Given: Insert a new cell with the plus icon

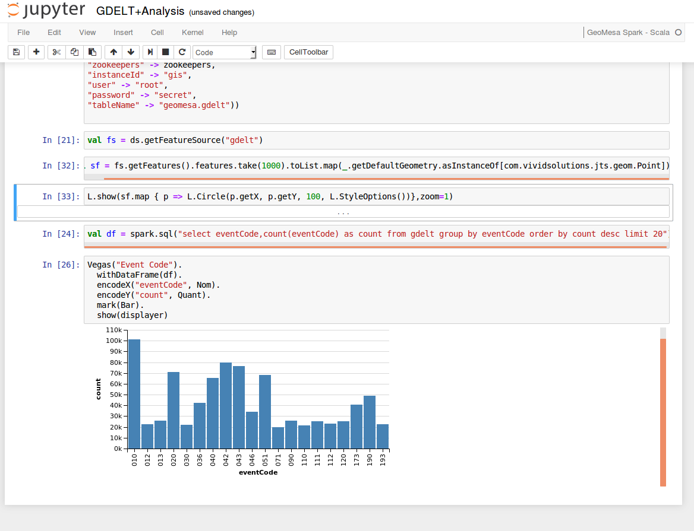Looking at the screenshot, I should click(36, 52).
